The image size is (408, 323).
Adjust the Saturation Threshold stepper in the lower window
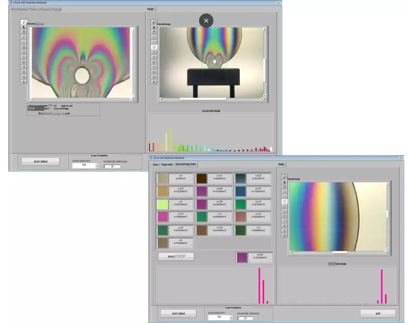(x=238, y=318)
